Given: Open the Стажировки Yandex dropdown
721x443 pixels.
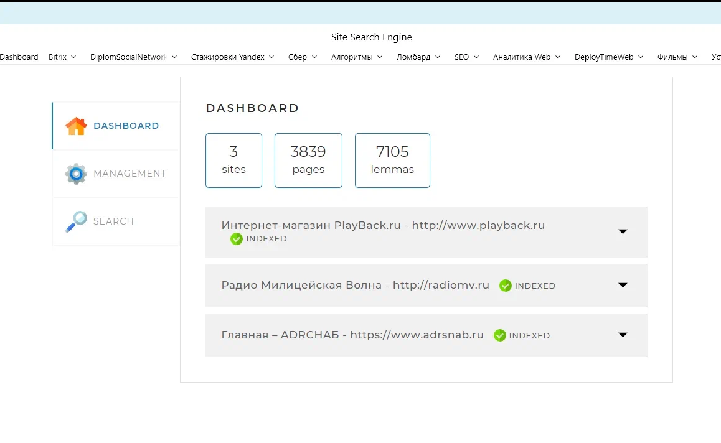Looking at the screenshot, I should [232, 57].
